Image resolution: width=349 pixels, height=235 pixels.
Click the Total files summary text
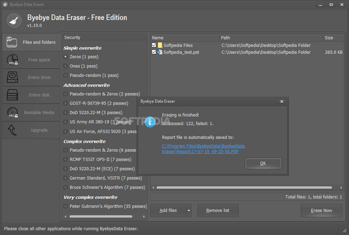pyautogui.click(x=313, y=197)
